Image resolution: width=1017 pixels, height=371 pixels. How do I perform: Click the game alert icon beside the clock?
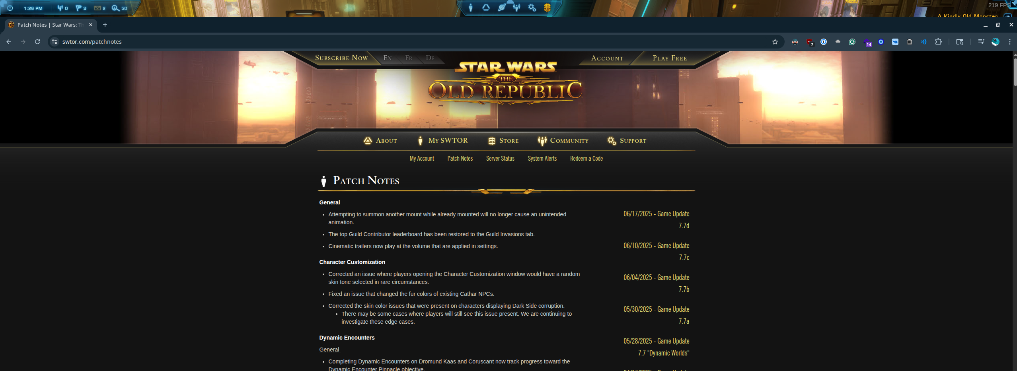[10, 8]
